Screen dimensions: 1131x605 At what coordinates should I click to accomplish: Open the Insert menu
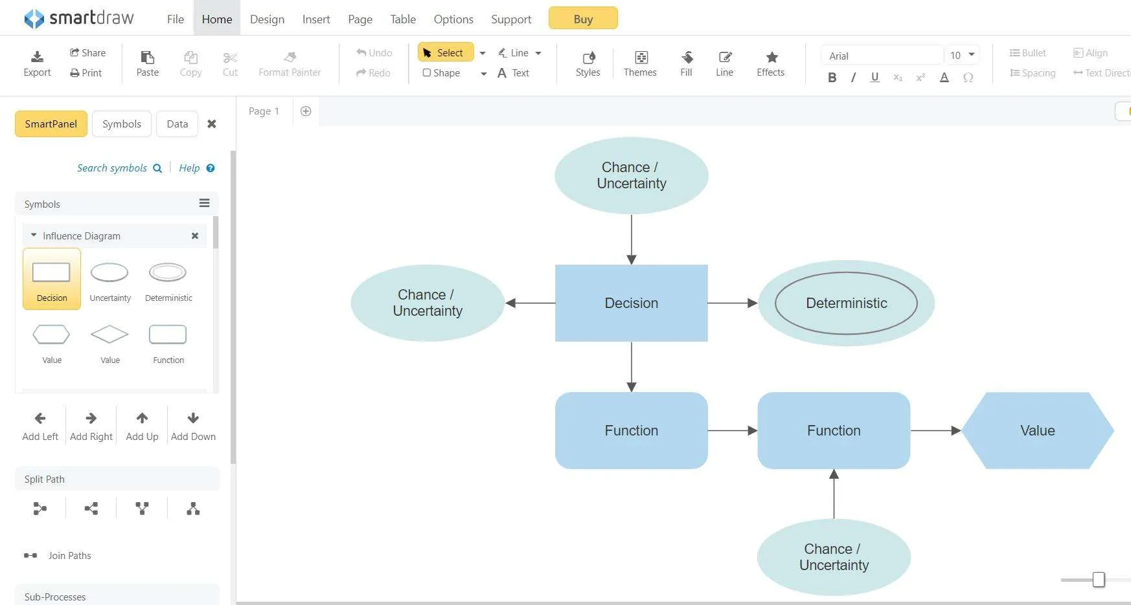pos(316,19)
